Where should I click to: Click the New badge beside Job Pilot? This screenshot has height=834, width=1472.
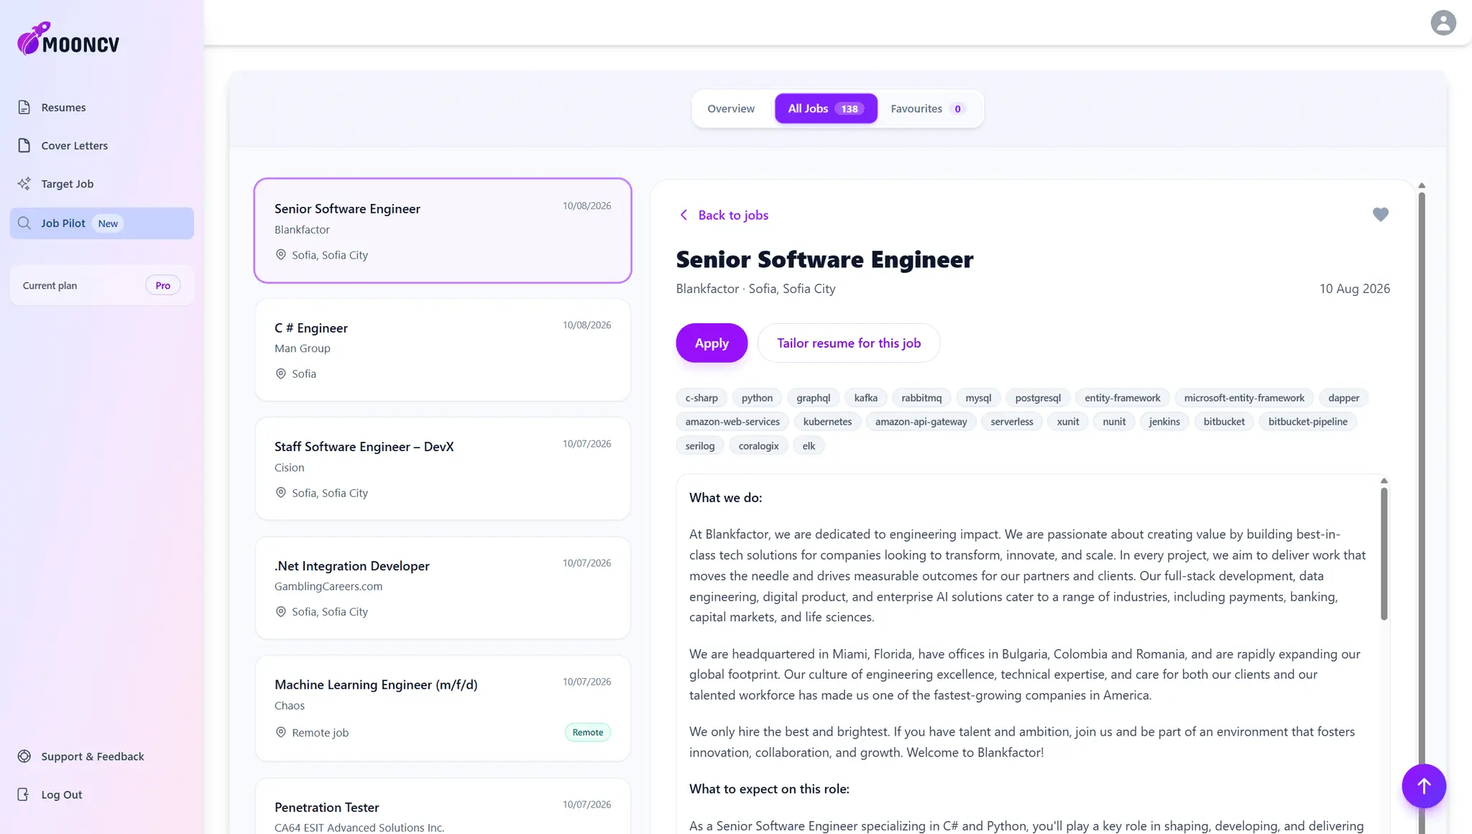click(108, 223)
